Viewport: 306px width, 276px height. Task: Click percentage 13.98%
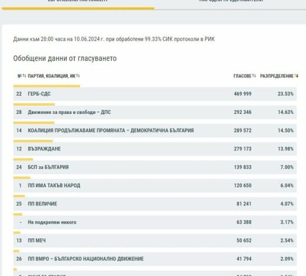(285, 149)
